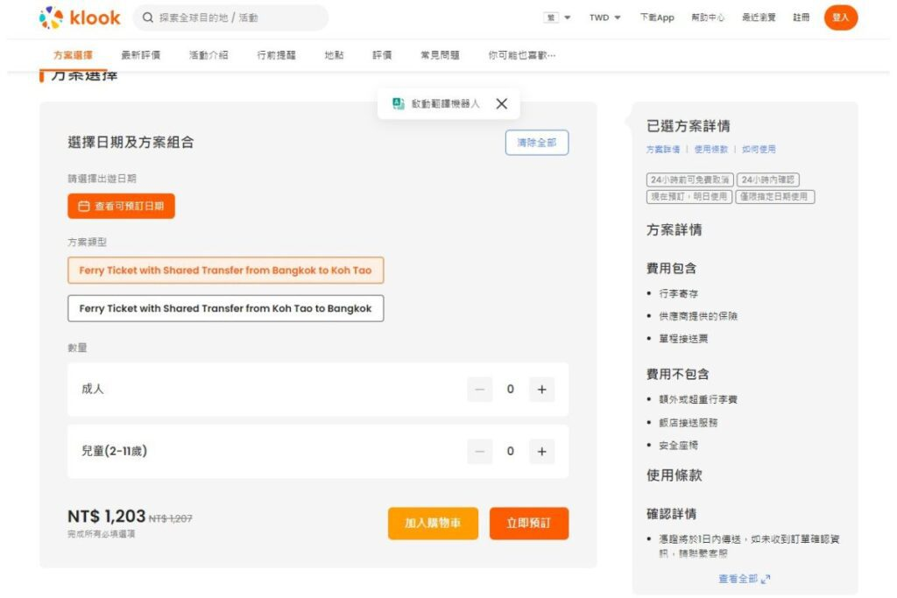Select Bangkok to Koh Tao ferry option
This screenshot has width=897, height=598.
pyautogui.click(x=225, y=270)
